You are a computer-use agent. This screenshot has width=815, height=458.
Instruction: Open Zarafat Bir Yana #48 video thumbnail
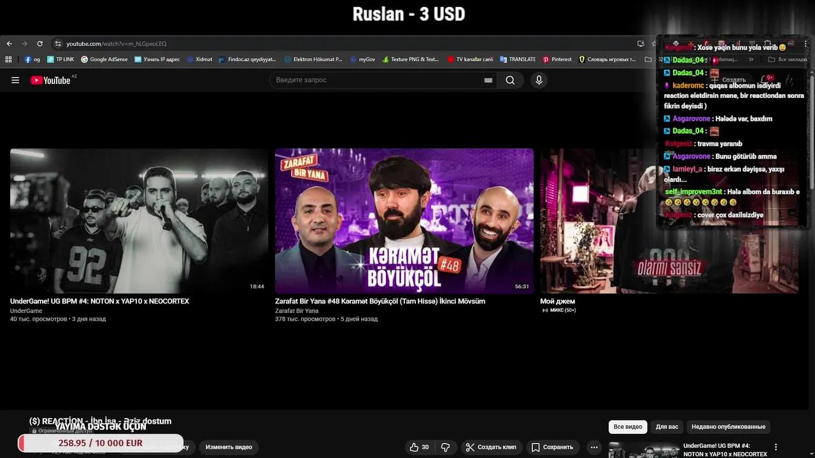(x=404, y=221)
